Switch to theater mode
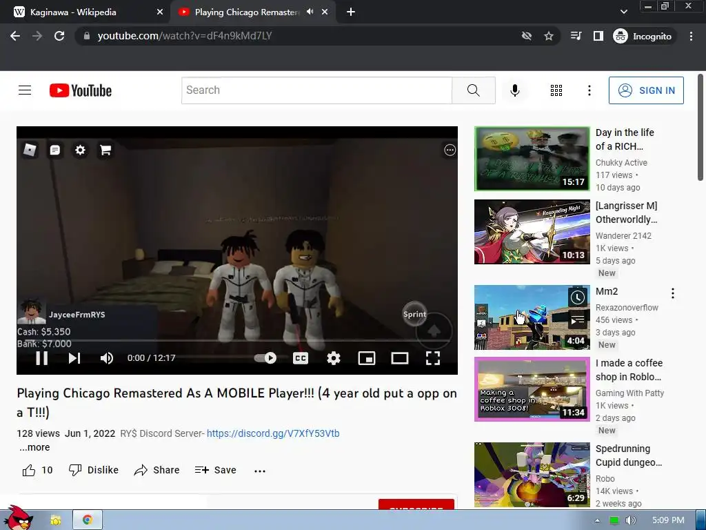This screenshot has height=530, width=706. 399,358
